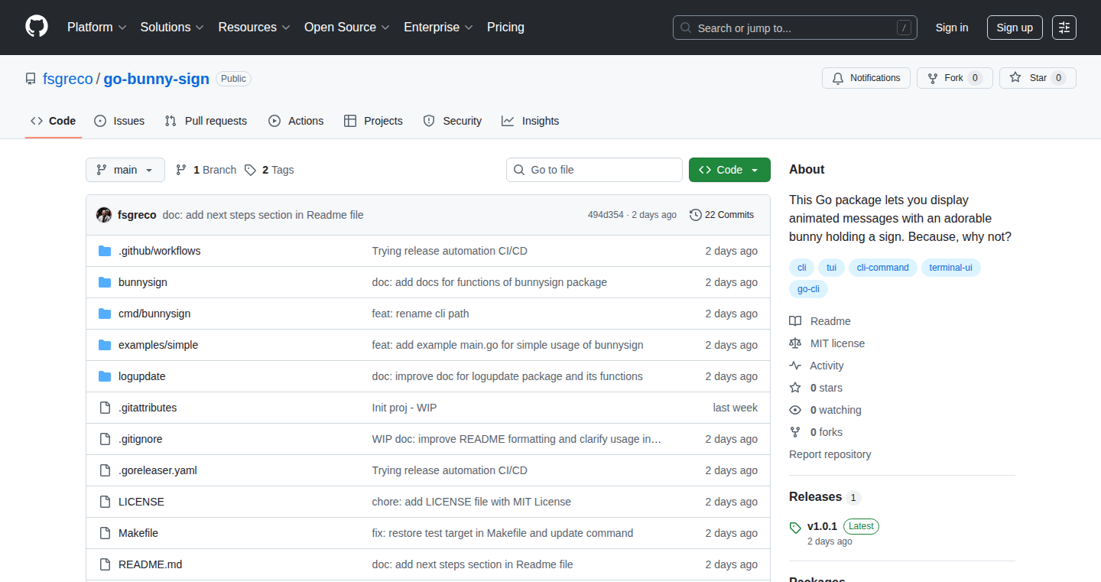Switch to the Issues tab
Image resolution: width=1101 pixels, height=582 pixels.
119,121
